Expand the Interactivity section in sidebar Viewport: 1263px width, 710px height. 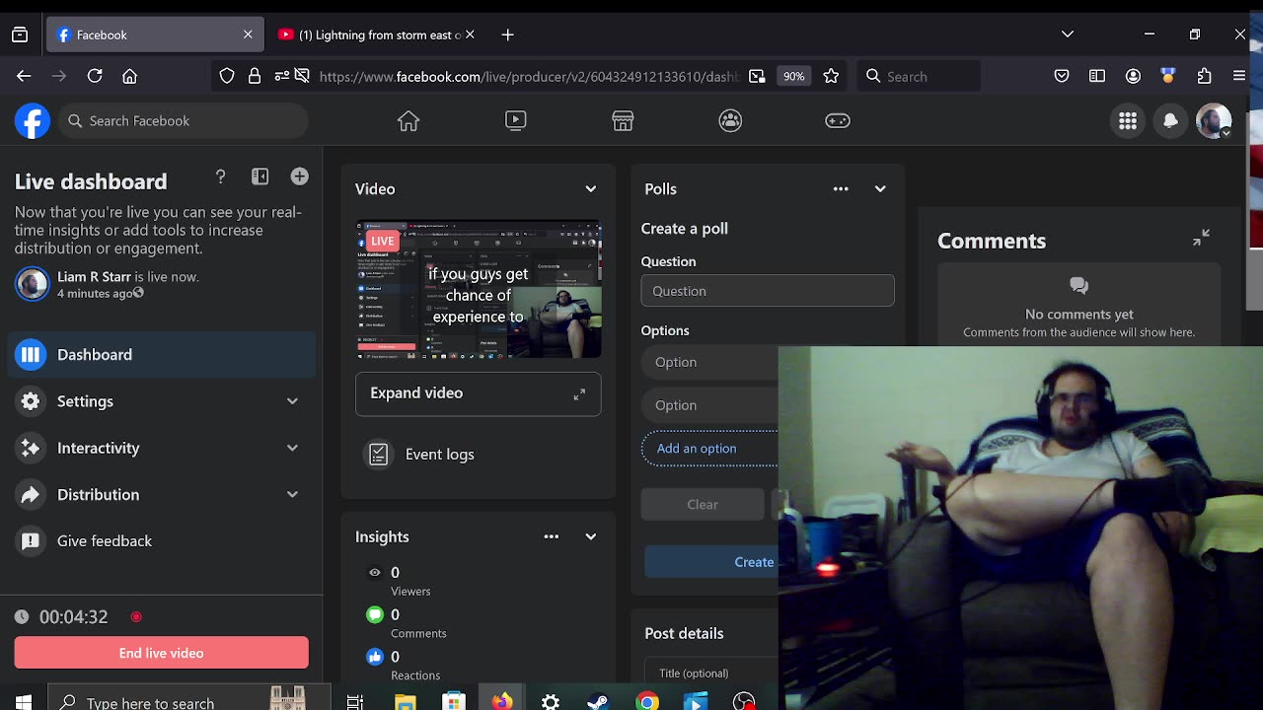pyautogui.click(x=292, y=448)
